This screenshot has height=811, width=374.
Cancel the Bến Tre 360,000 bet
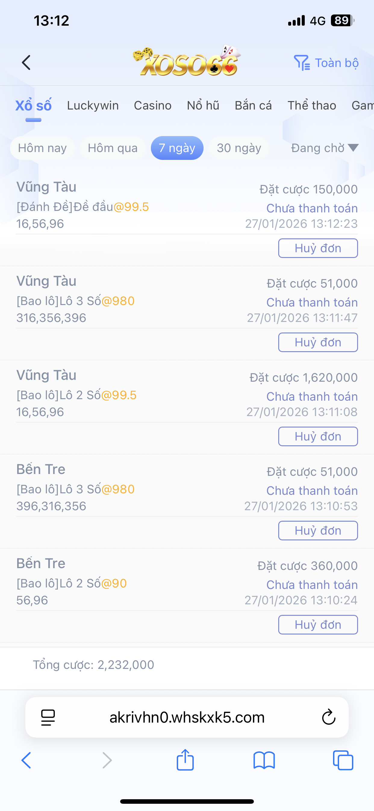click(318, 625)
